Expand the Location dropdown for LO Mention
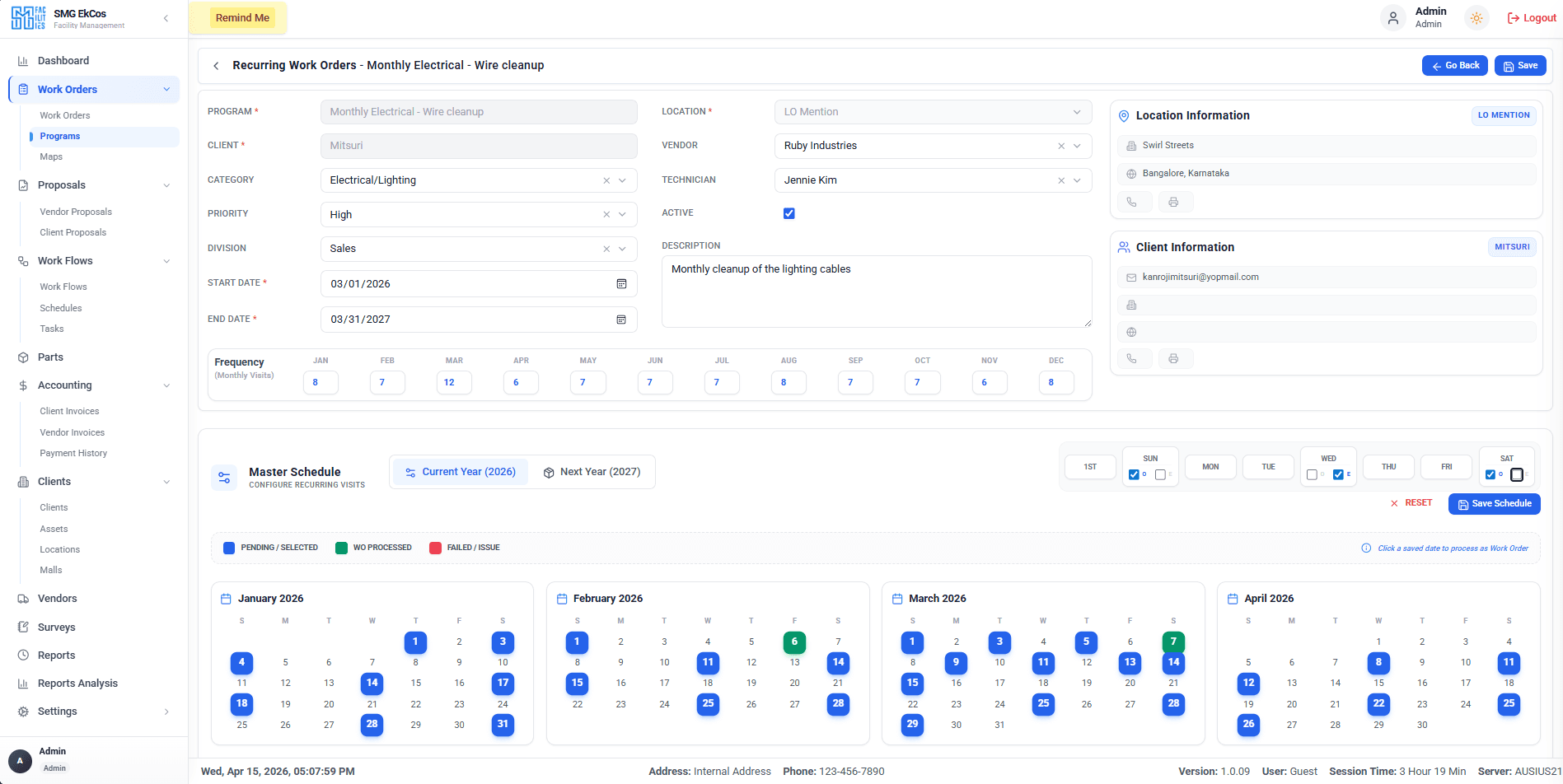The width and height of the screenshot is (1563, 784). coord(1077,111)
